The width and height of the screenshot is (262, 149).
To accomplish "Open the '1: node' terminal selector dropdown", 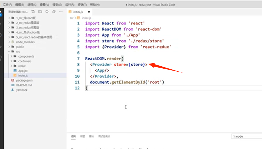I will click(x=247, y=136).
